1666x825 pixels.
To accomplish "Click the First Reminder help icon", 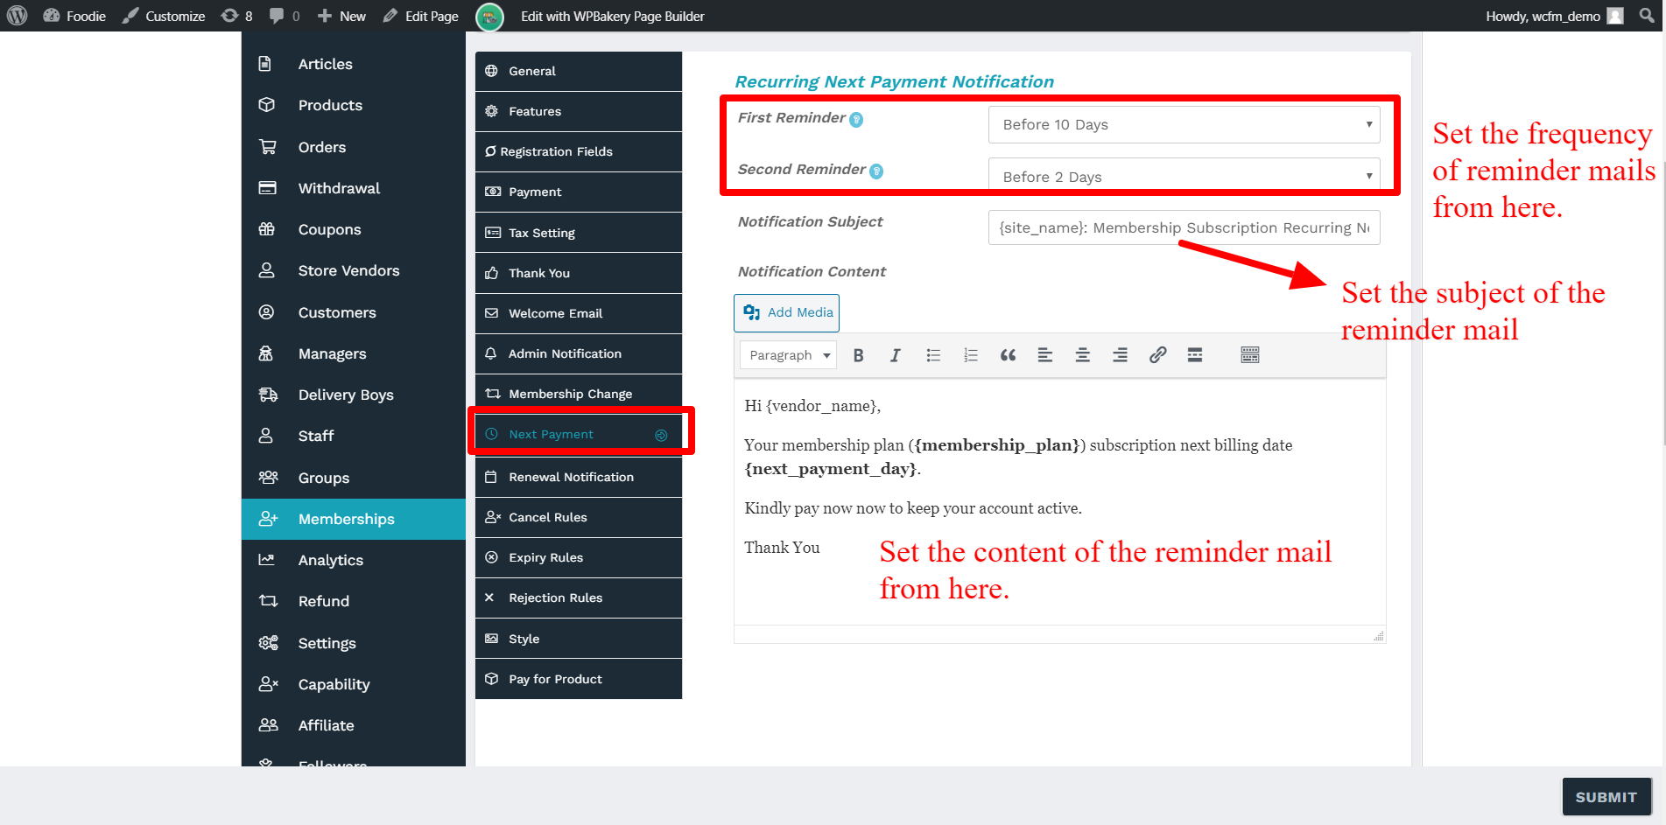I will [x=856, y=120].
